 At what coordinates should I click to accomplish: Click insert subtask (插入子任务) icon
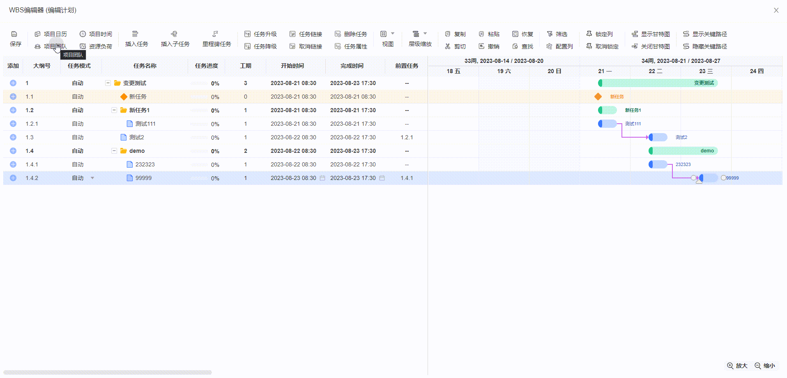tap(174, 34)
